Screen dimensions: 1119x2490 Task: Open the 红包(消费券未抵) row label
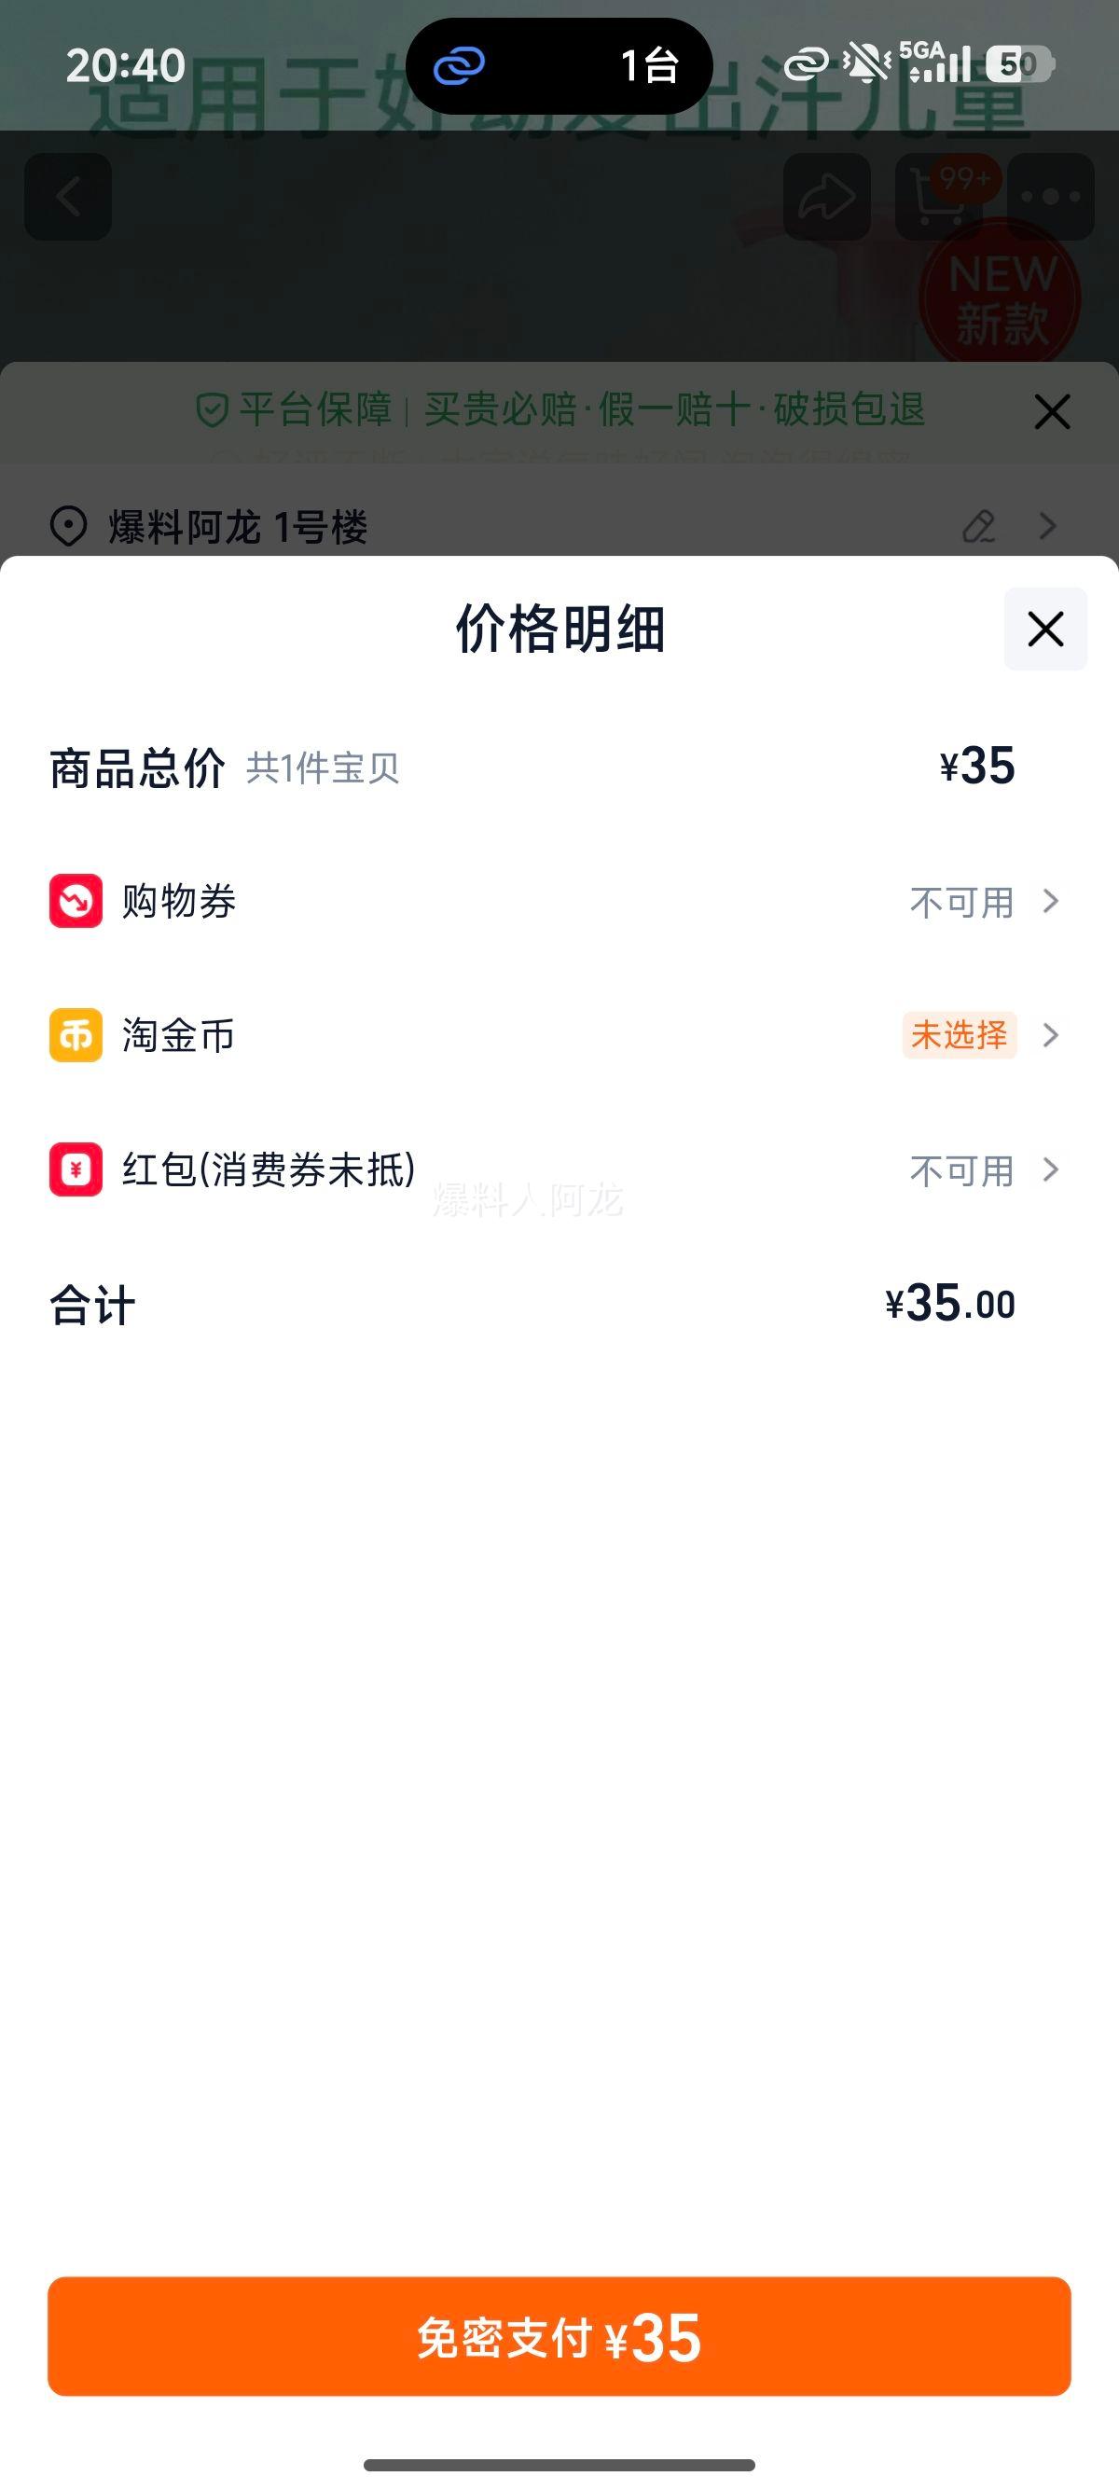[x=269, y=1169]
